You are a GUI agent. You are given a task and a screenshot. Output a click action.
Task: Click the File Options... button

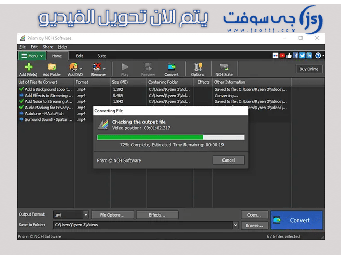click(112, 215)
